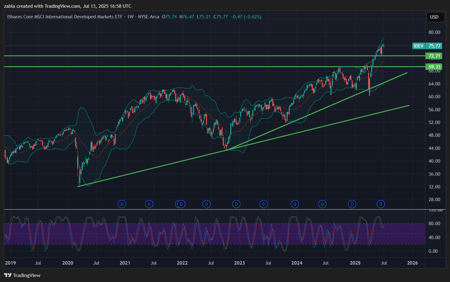Select the 72.71 horizontal level label
The image size is (450, 282).
434,56
